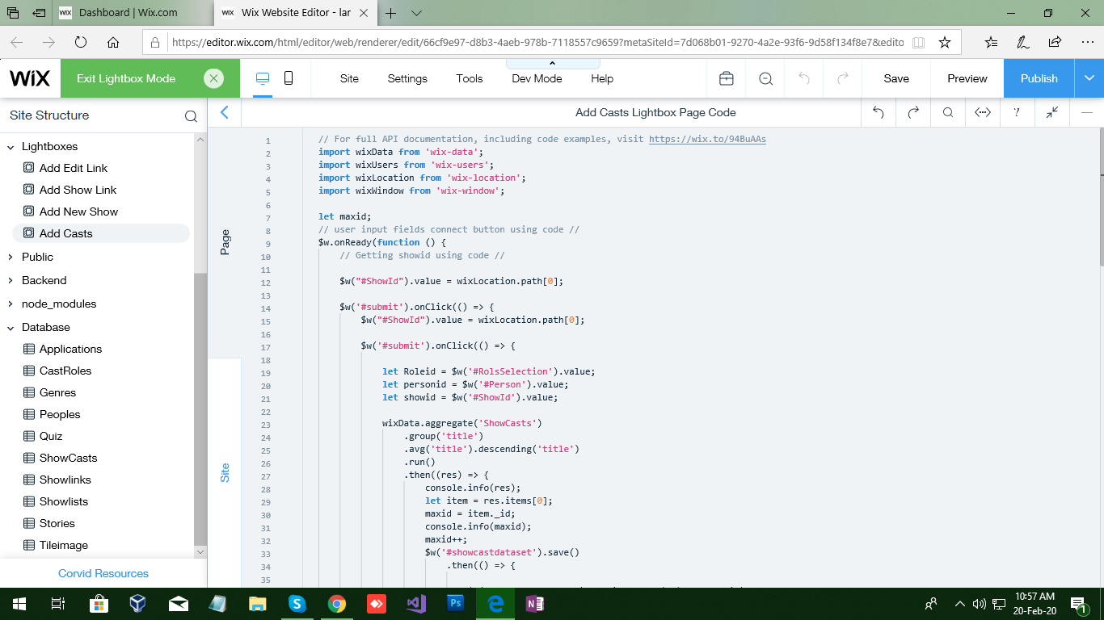Expand the Public folder
Screen dimensions: 1104x620
[x=11, y=257]
